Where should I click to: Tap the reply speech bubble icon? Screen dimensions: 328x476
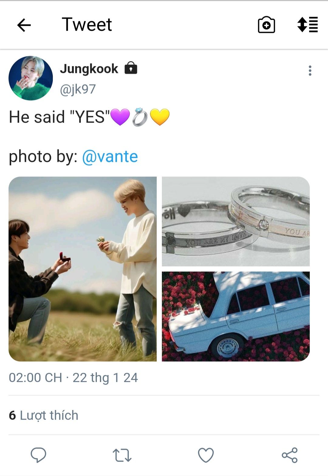click(x=38, y=455)
